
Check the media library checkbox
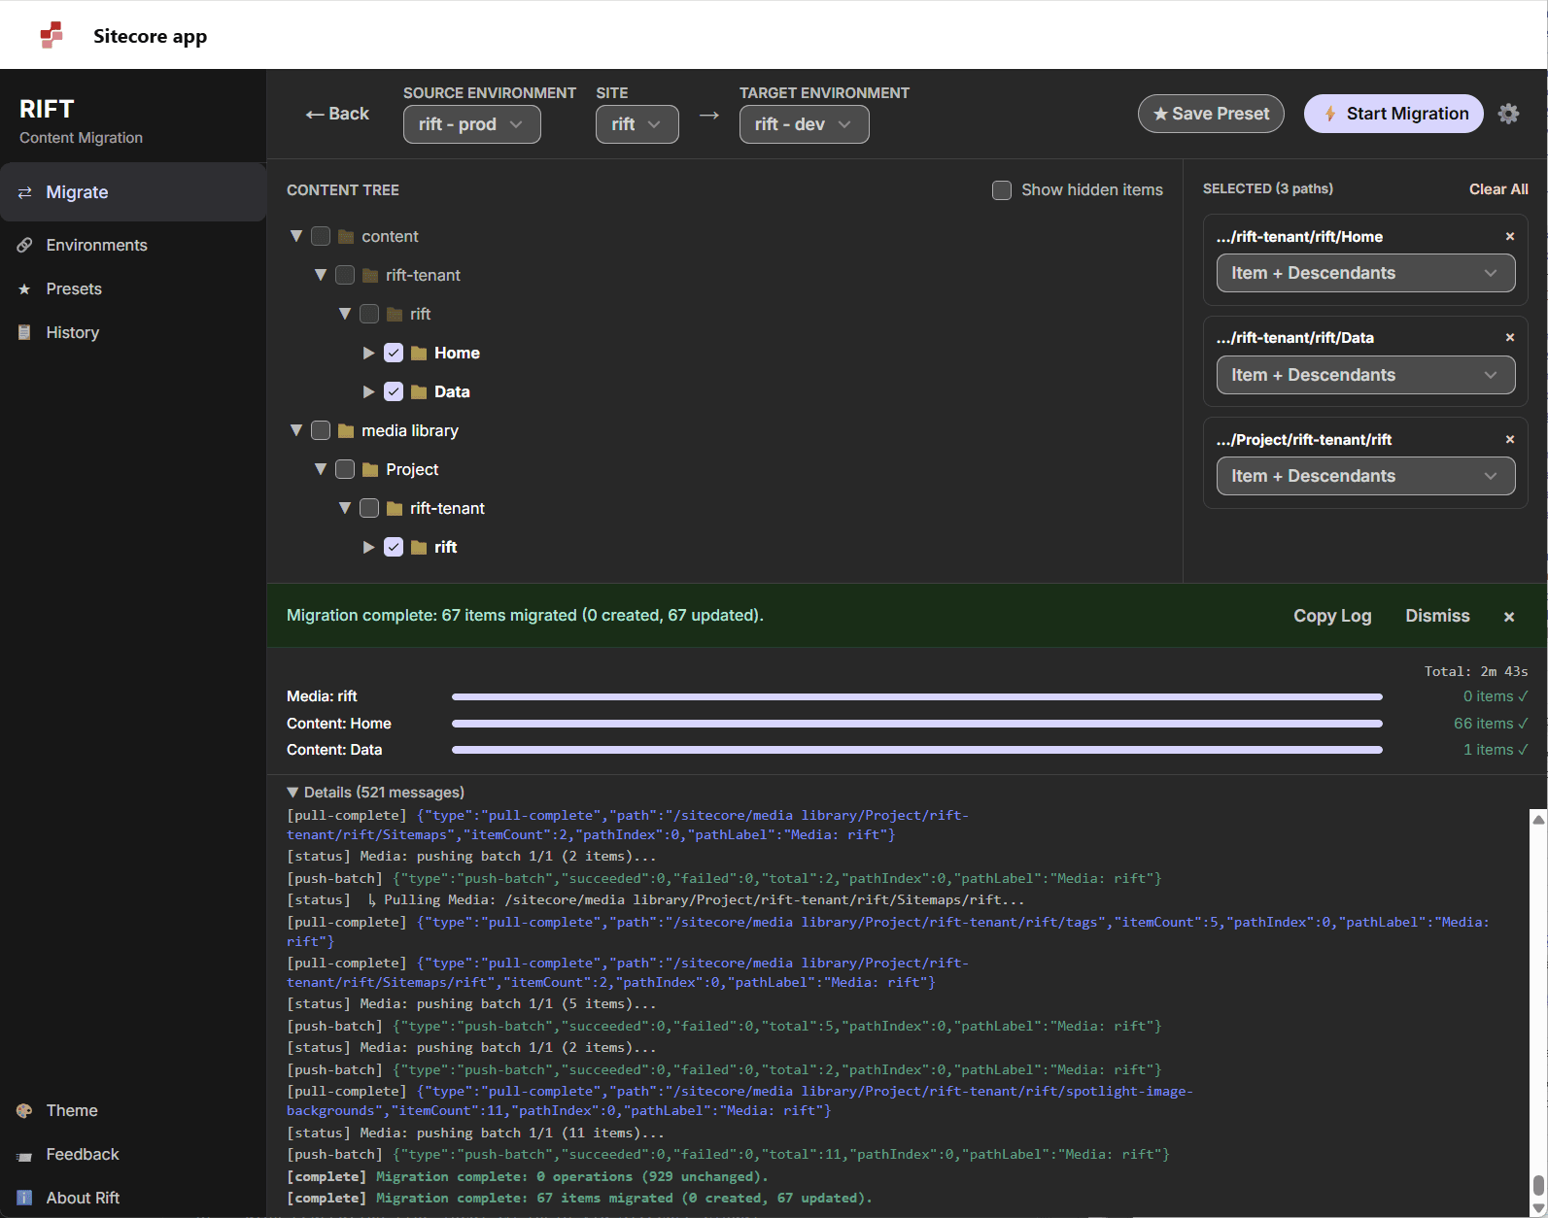[321, 430]
